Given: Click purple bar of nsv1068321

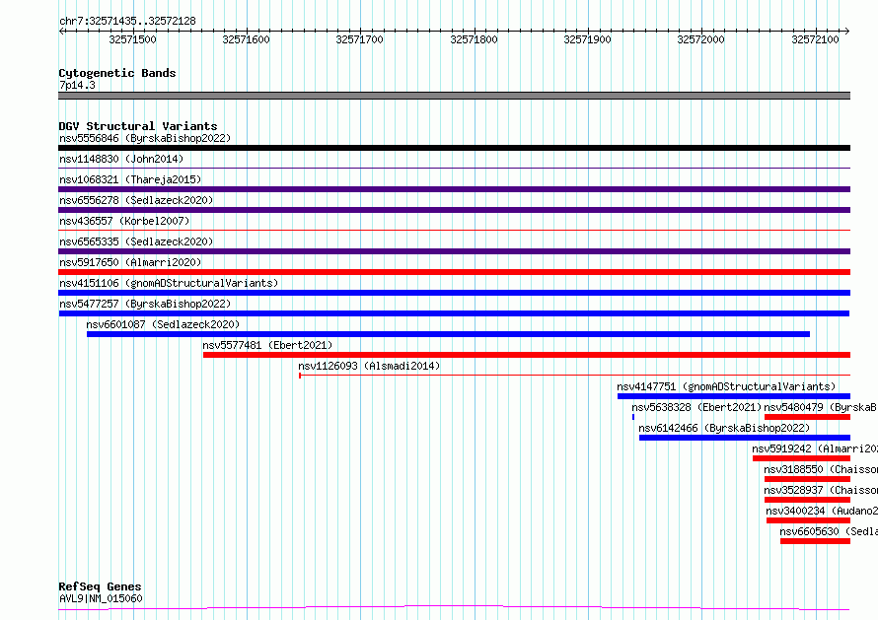Looking at the screenshot, I should (x=454, y=189).
